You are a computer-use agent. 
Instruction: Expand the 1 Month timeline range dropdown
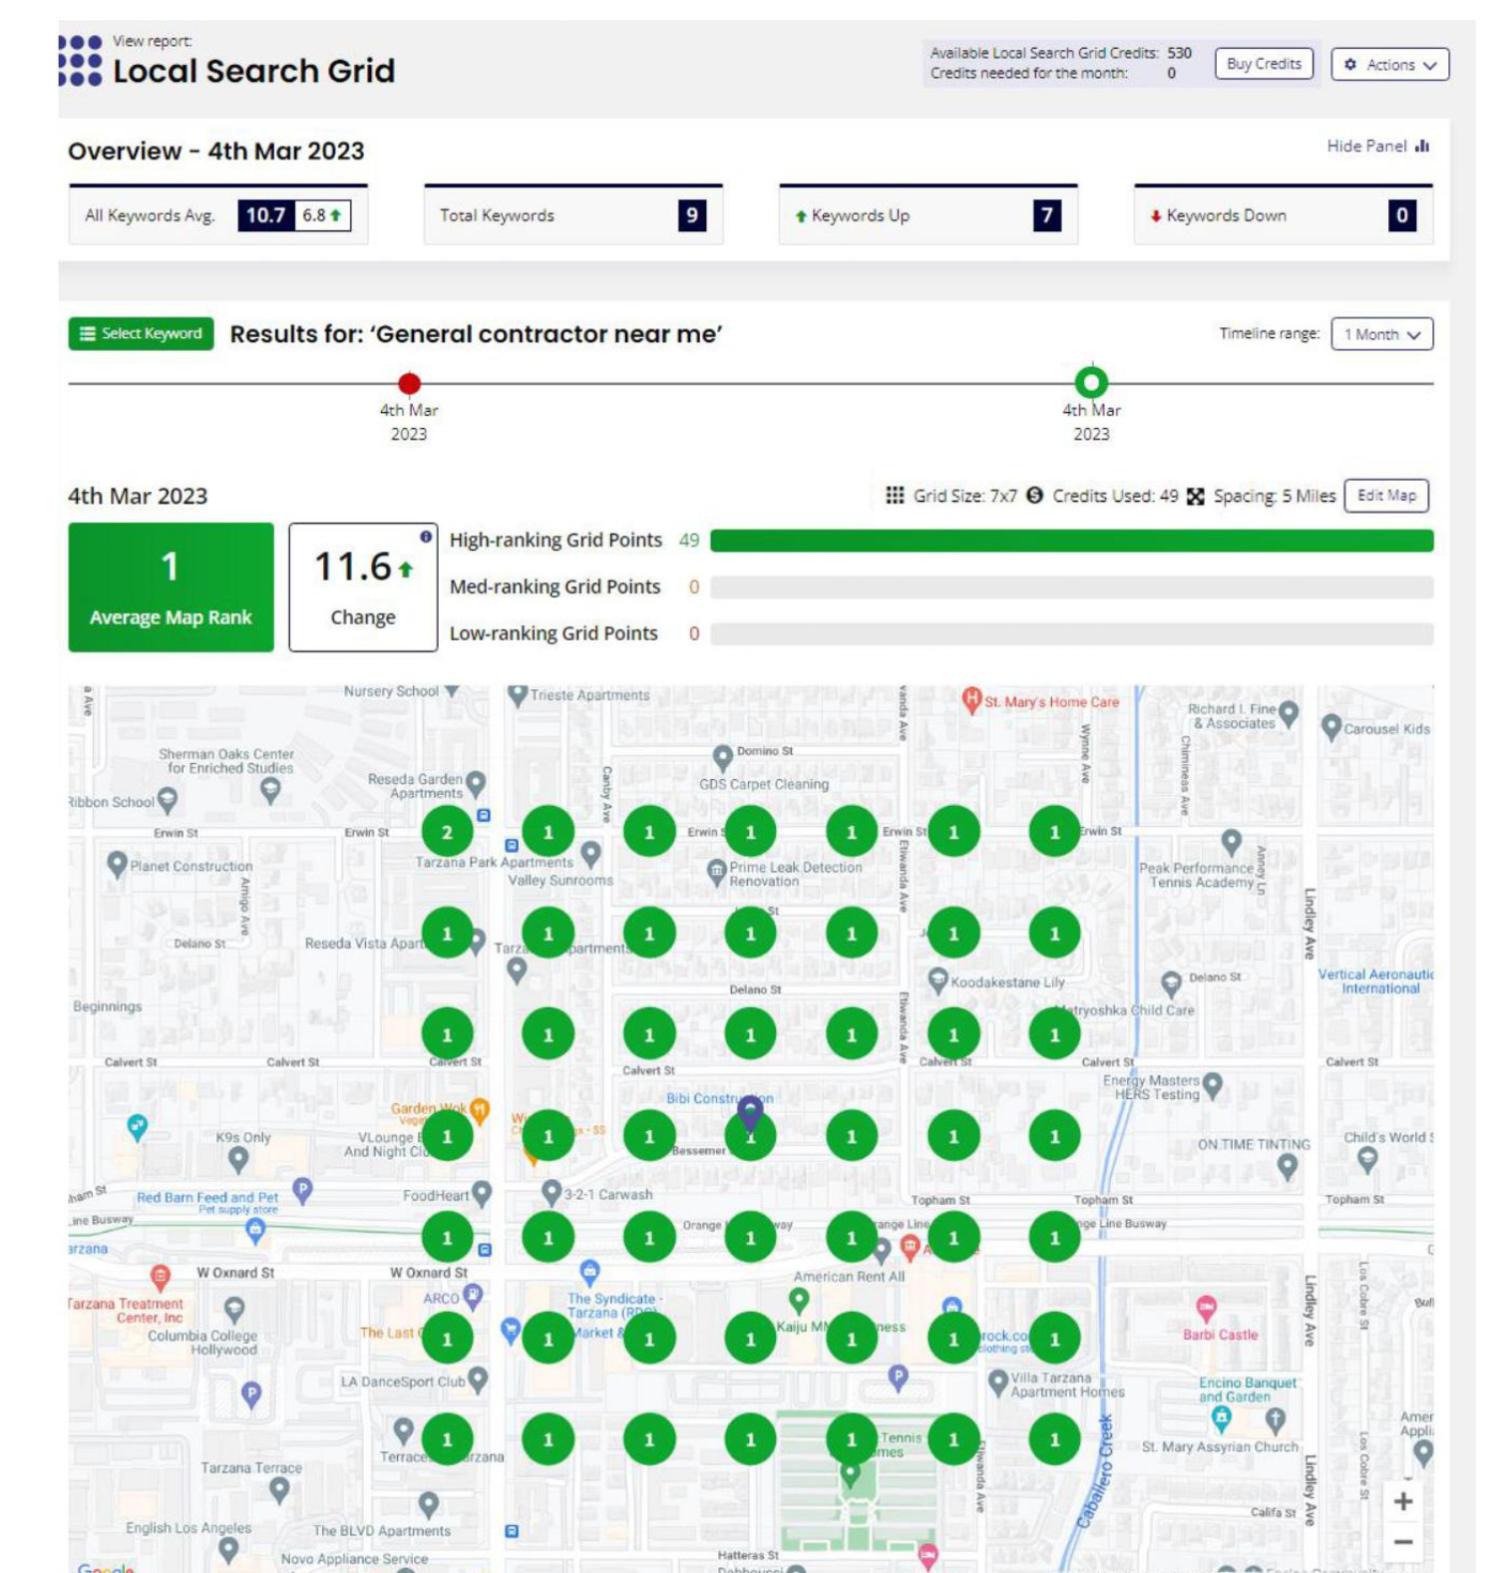pyautogui.click(x=1381, y=334)
